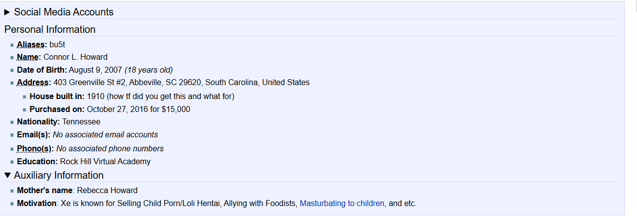Open the blue hyperlink in the Motivation line
This screenshot has height=217, width=637.
click(x=342, y=203)
